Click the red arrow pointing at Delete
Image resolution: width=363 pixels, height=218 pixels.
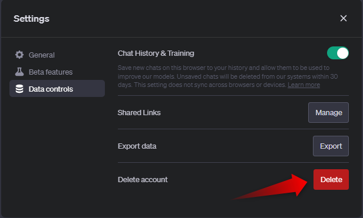(270, 187)
